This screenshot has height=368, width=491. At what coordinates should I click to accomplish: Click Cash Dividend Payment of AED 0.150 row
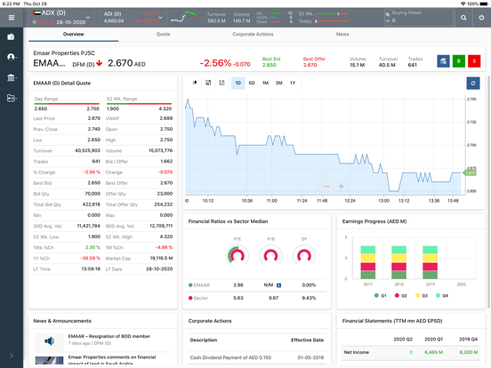(256, 357)
